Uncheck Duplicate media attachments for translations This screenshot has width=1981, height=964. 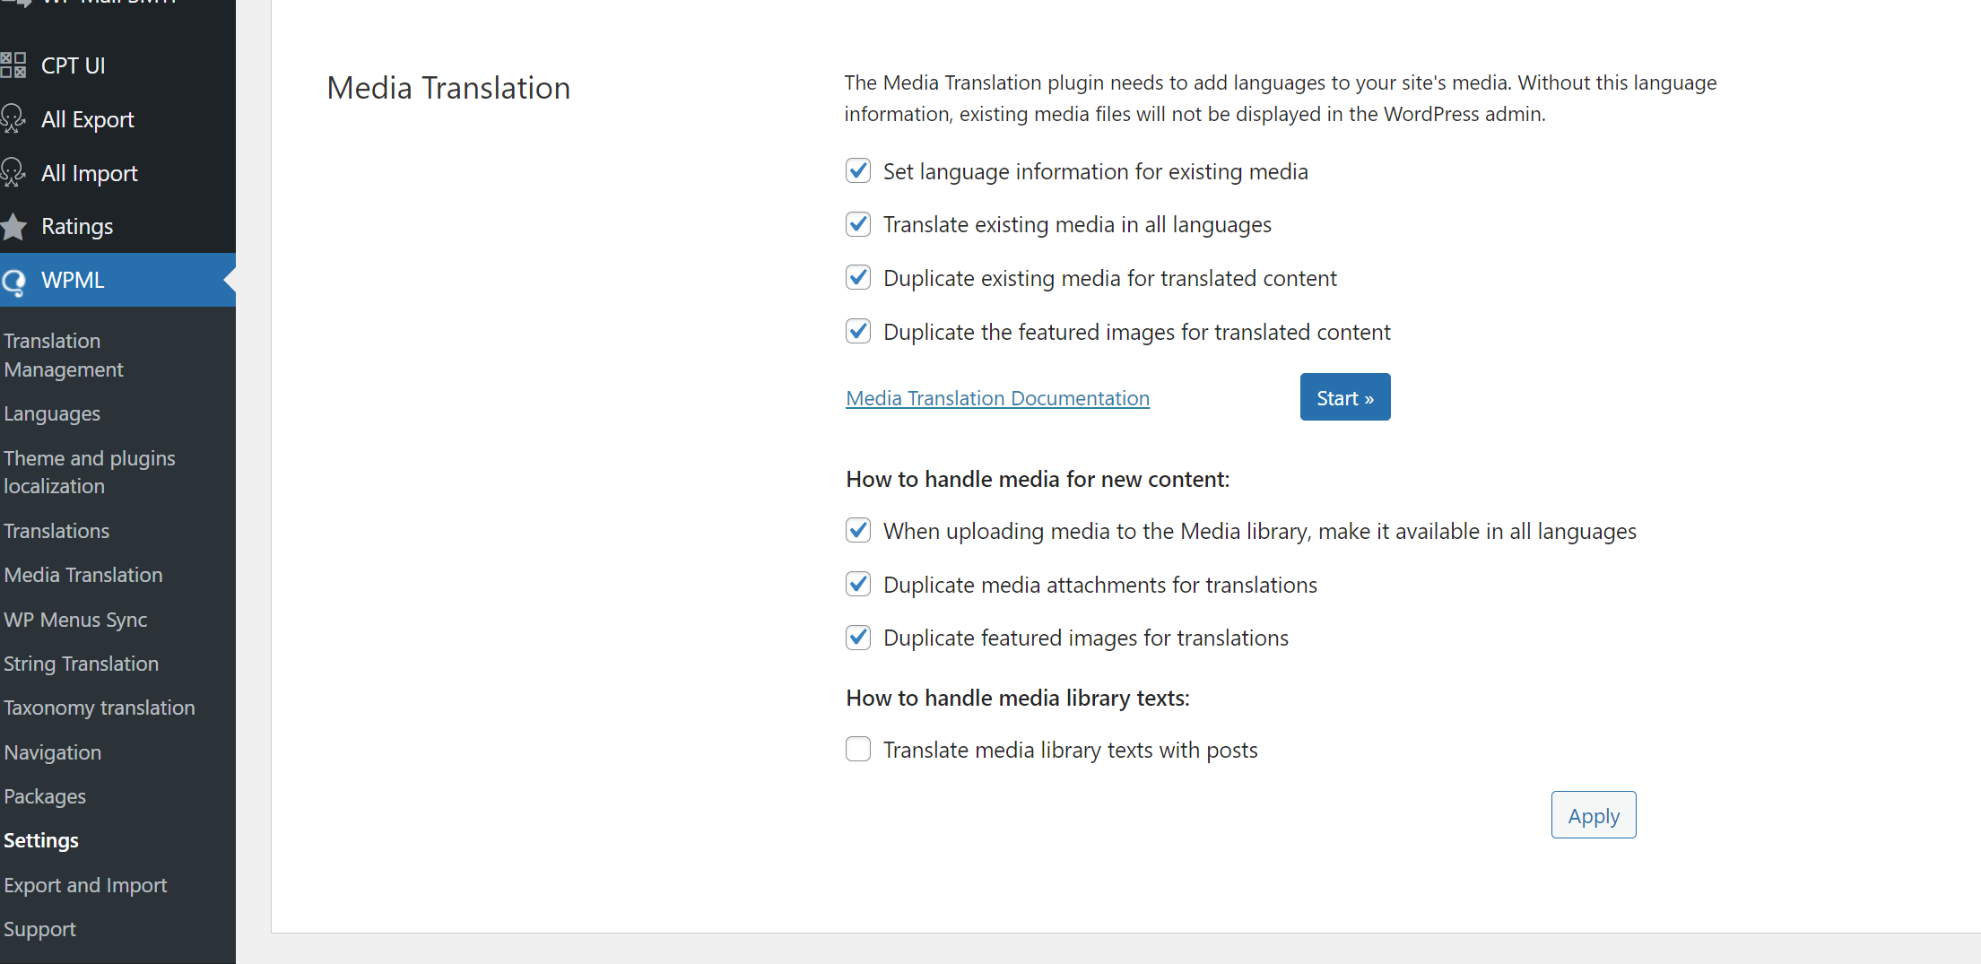tap(858, 585)
